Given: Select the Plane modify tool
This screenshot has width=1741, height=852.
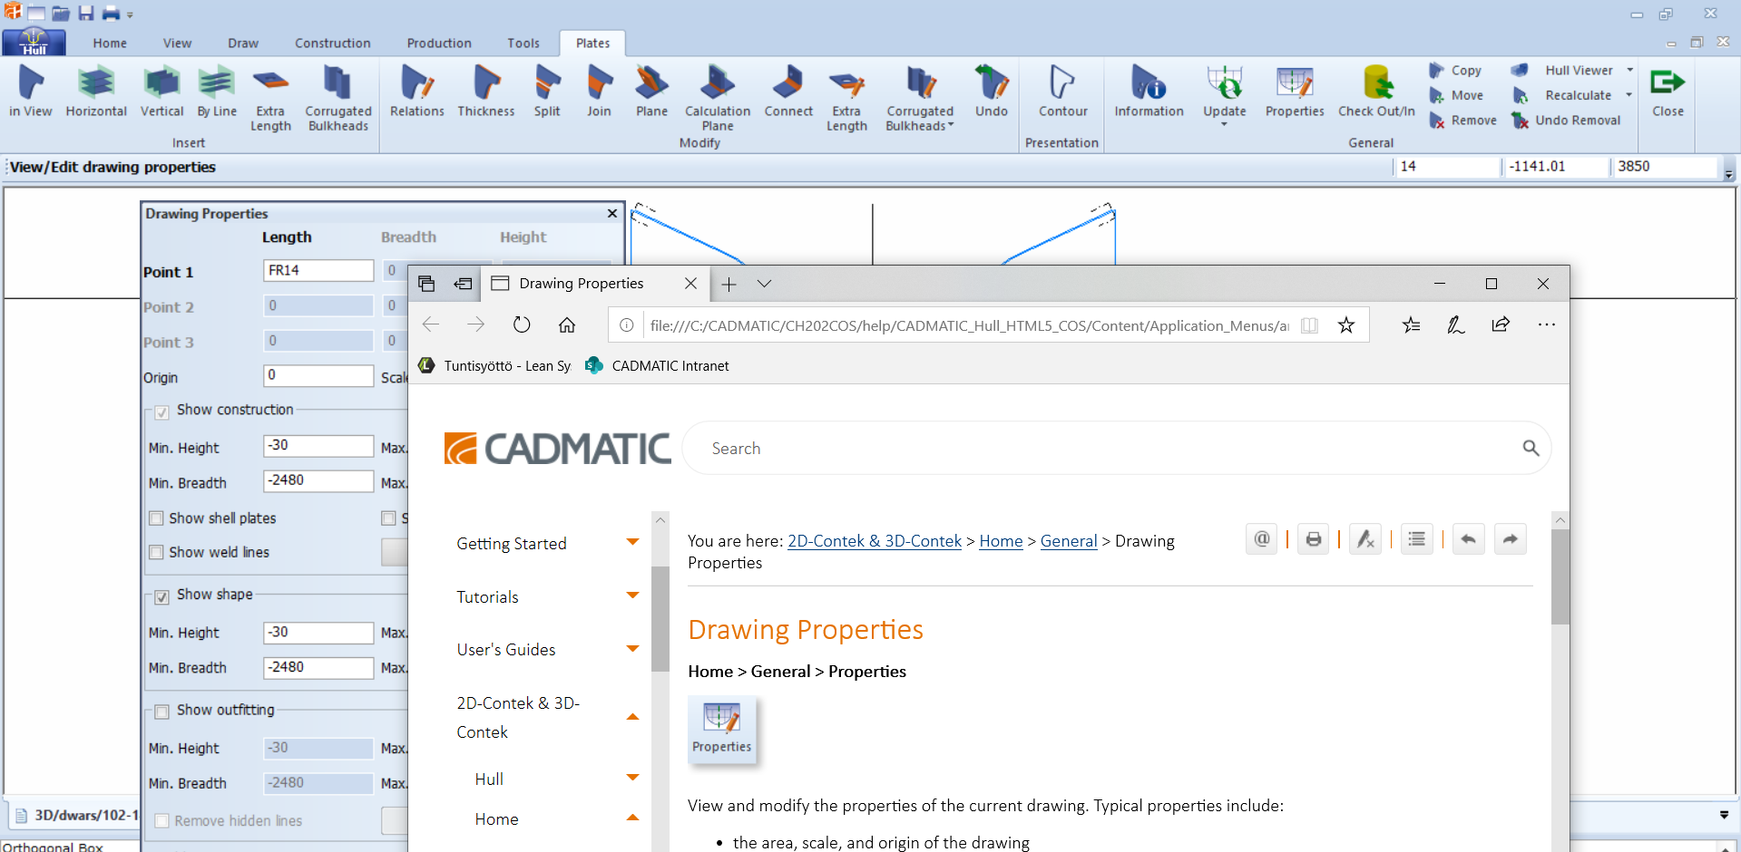Looking at the screenshot, I should pos(651,91).
